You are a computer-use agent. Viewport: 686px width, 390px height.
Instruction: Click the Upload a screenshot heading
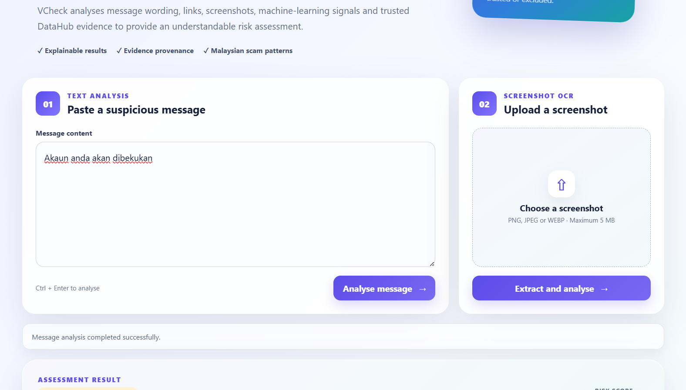click(x=555, y=110)
